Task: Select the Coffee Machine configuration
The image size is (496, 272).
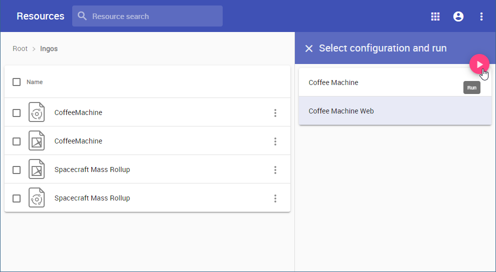Action: (x=334, y=82)
